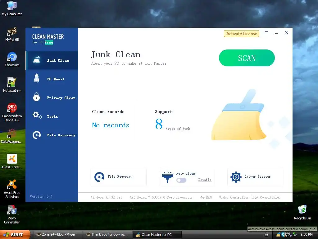Viewport: 318px width, 239px height.
Task: Switch to Zone 94 - Blog taskbar window
Action: pos(57,235)
